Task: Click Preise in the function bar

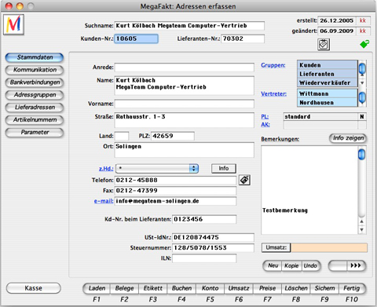Action: coord(267,288)
